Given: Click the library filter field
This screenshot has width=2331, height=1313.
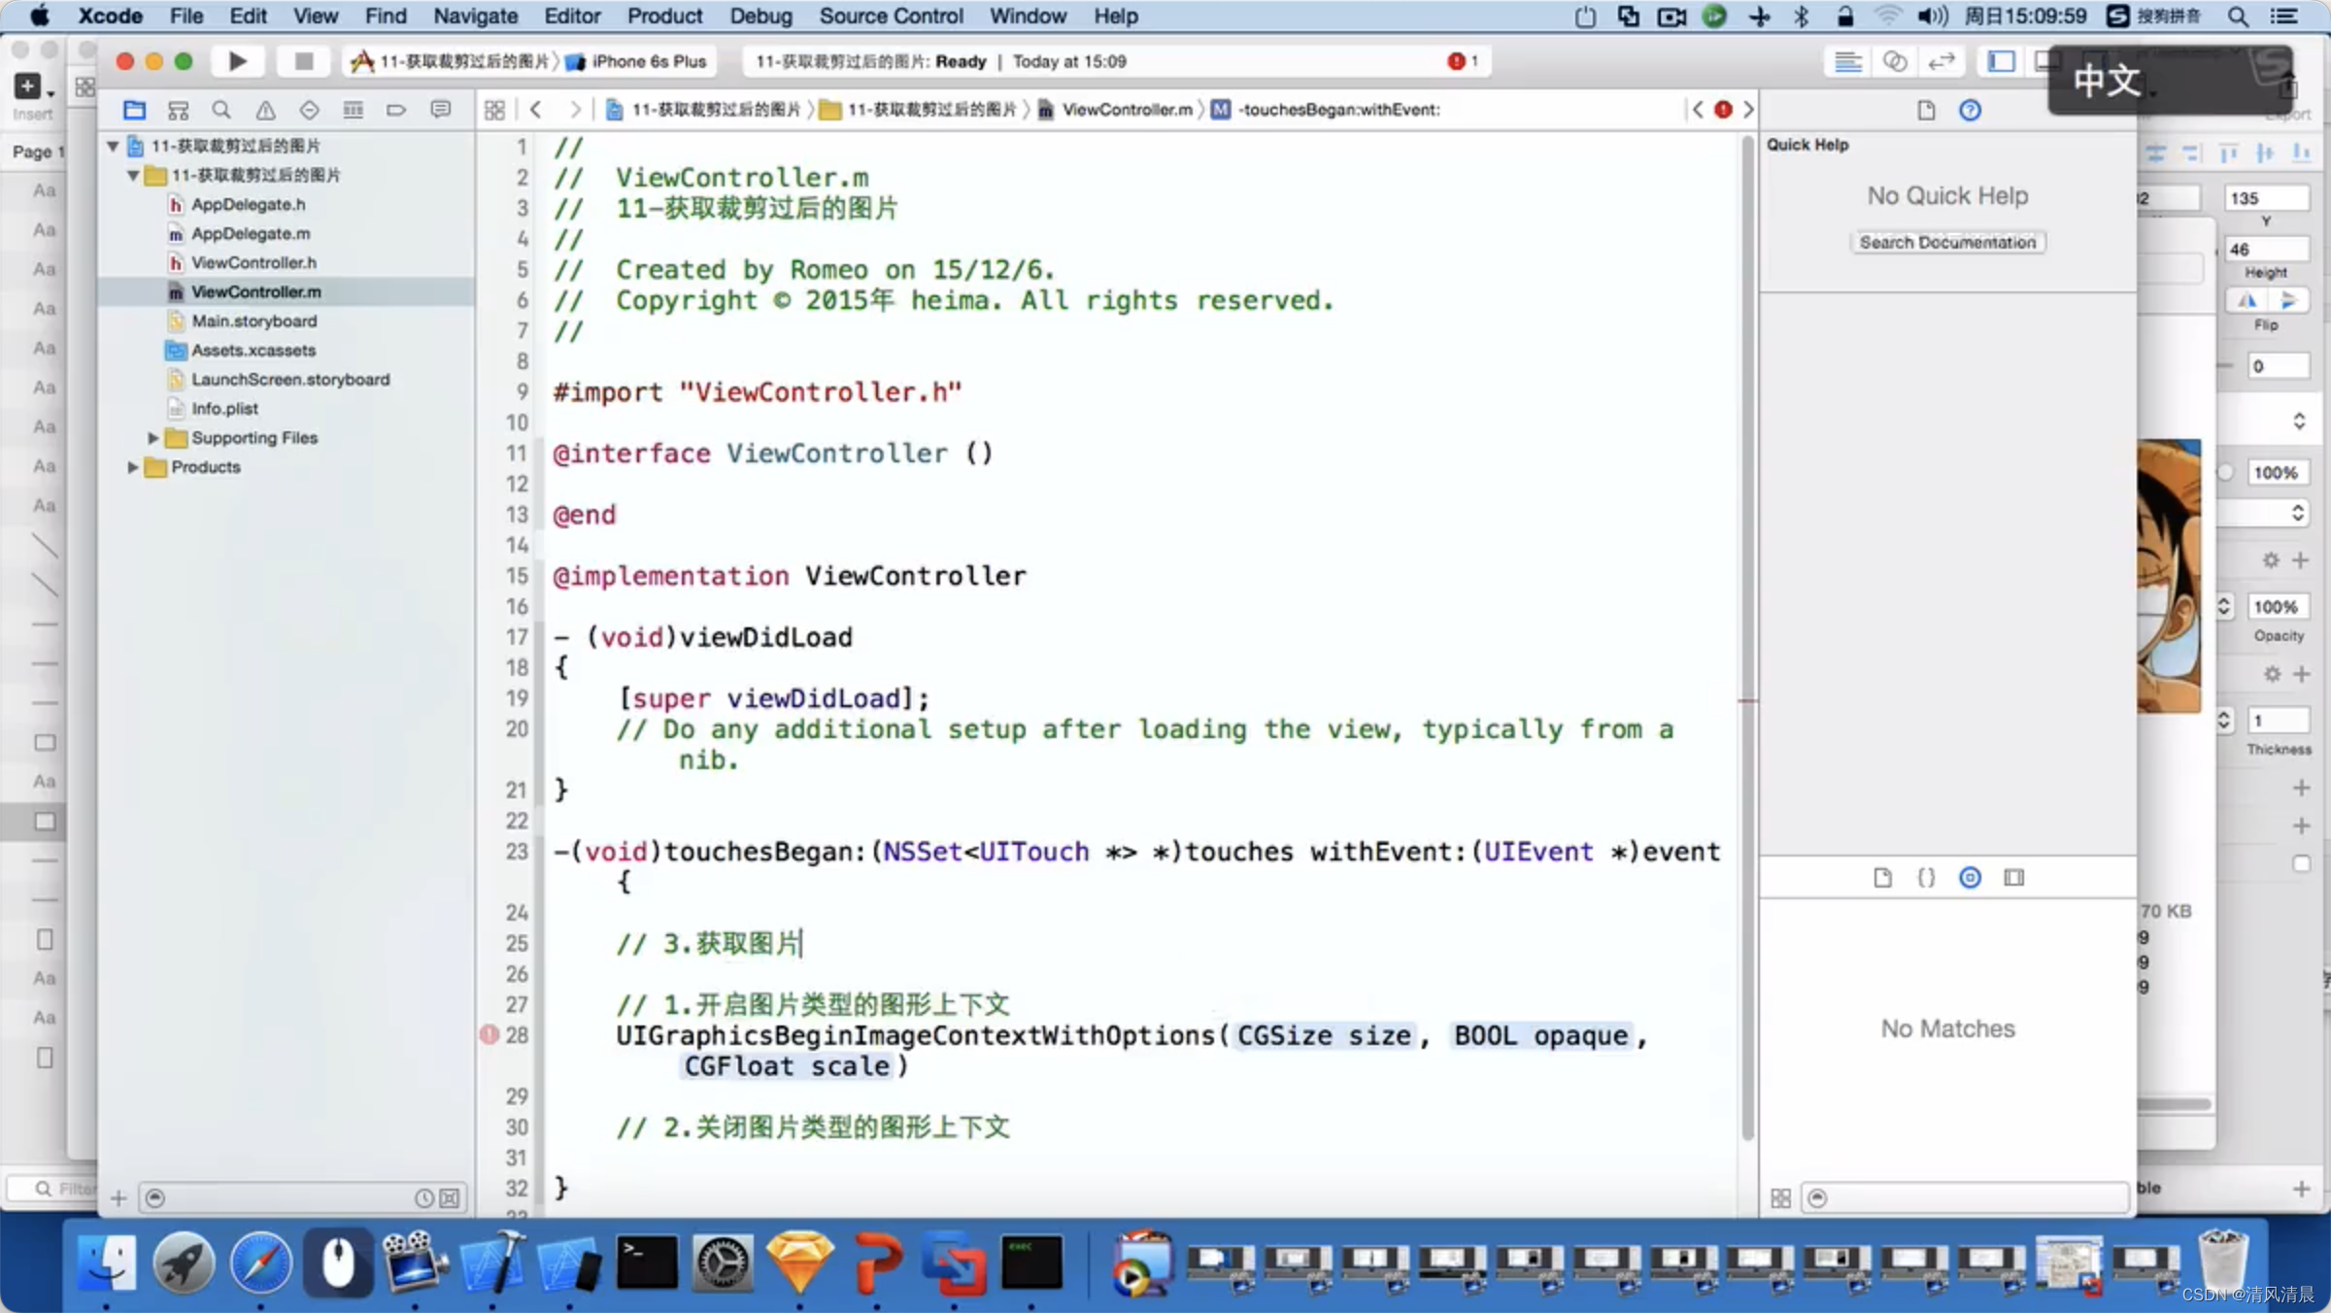Looking at the screenshot, I should tap(1964, 1198).
